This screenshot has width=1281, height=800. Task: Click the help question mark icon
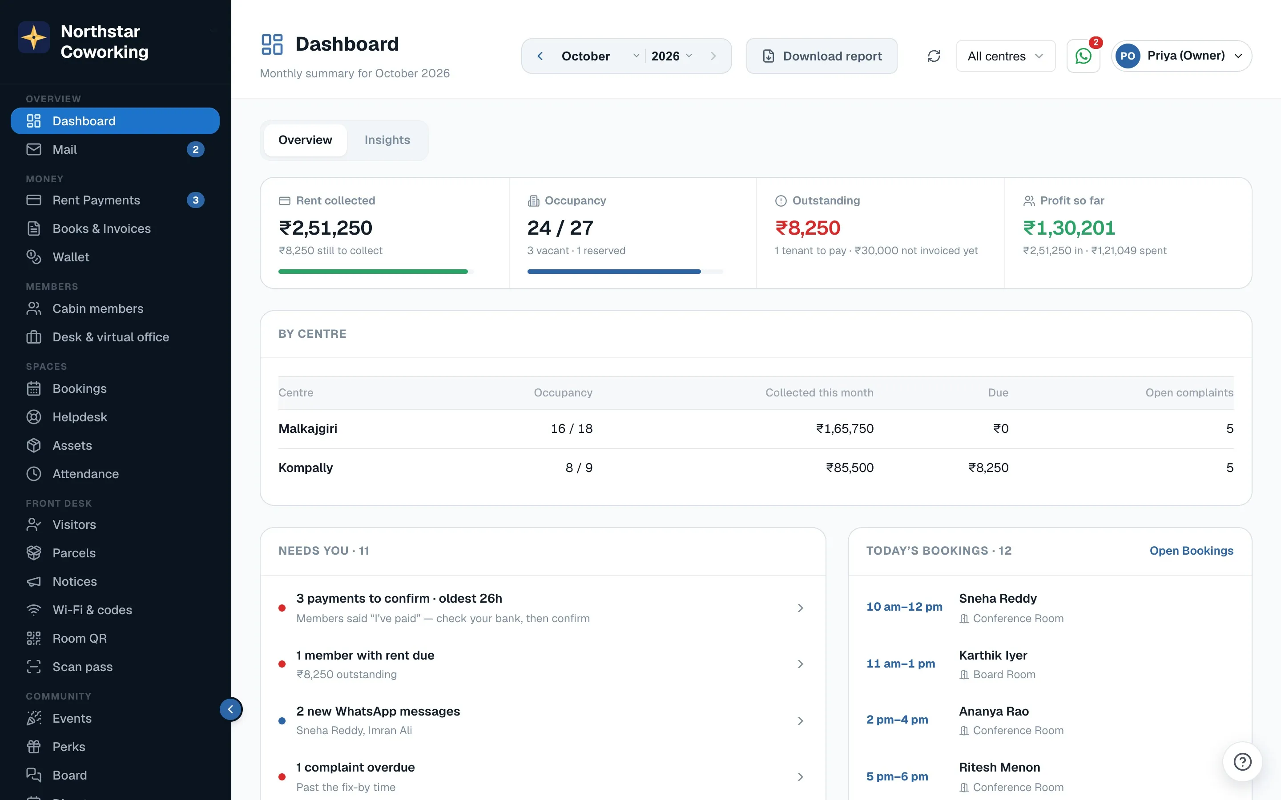[x=1242, y=762]
